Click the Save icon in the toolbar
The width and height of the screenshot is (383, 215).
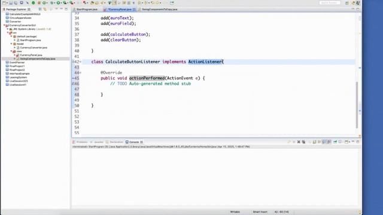point(11,2)
